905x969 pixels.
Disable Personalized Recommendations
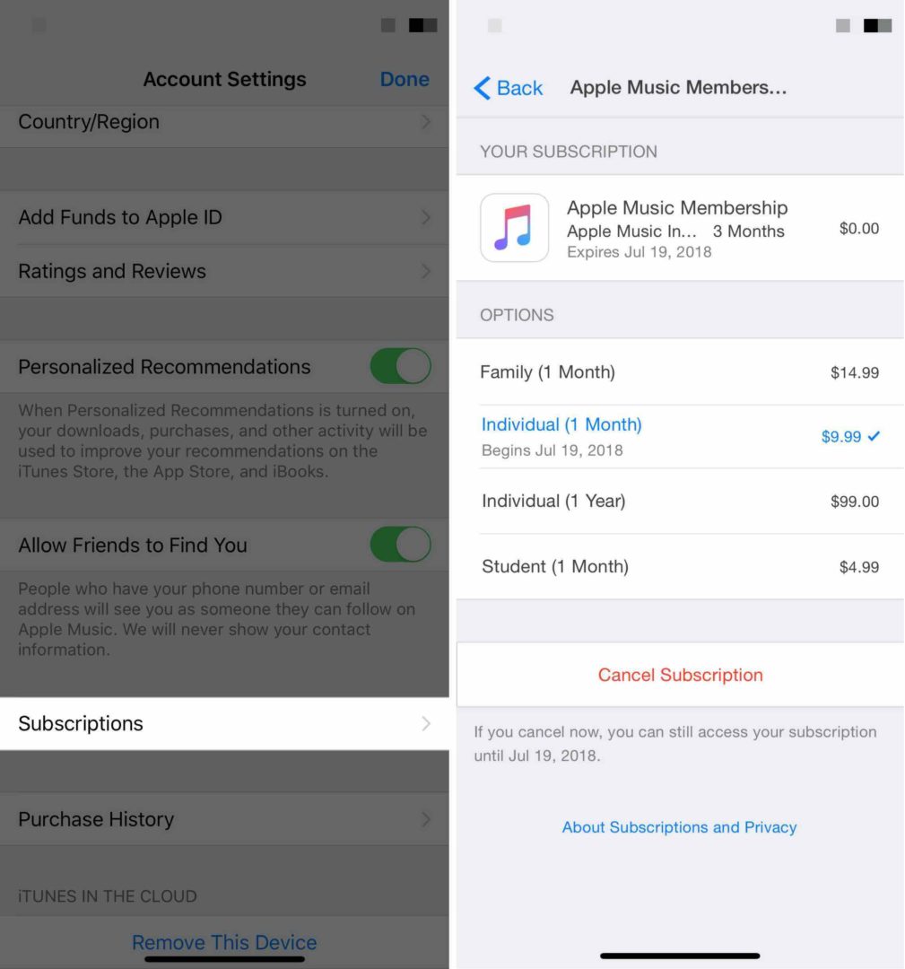[x=400, y=366]
